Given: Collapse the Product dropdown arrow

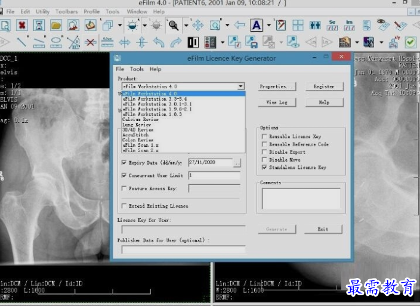Looking at the screenshot, I should pos(240,86).
